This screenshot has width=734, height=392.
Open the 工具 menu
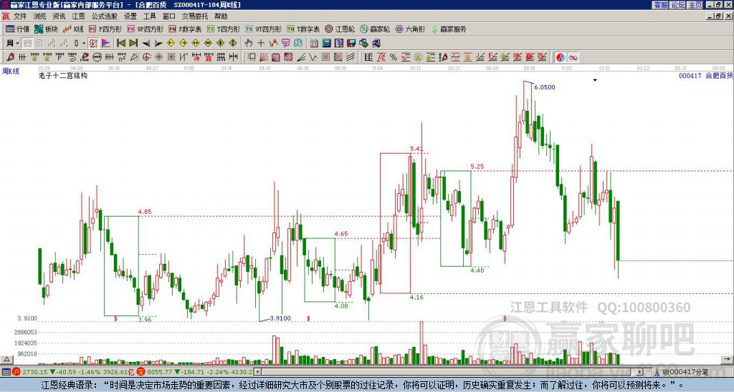click(x=149, y=16)
